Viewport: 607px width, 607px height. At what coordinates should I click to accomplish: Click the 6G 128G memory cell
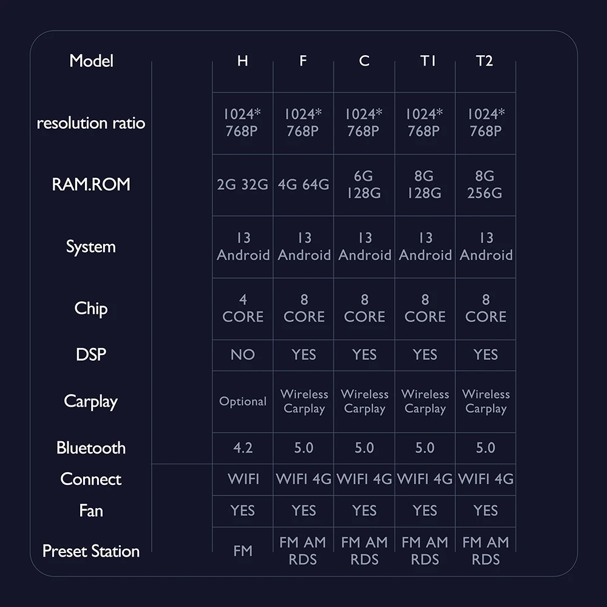364,185
